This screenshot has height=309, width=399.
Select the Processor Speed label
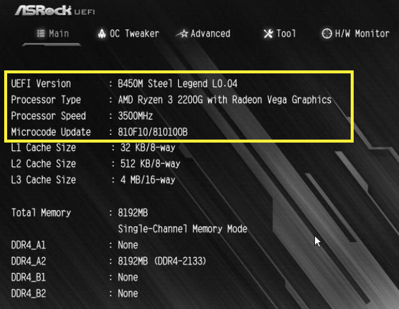coord(48,116)
